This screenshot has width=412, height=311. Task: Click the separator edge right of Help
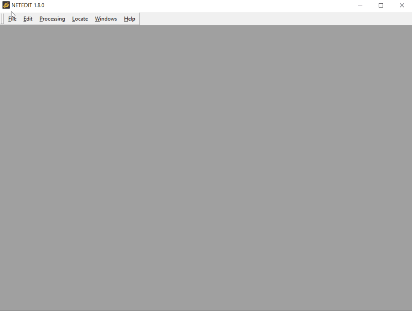(139, 19)
